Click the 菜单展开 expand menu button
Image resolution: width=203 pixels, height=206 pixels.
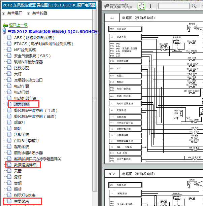coord(15,13)
